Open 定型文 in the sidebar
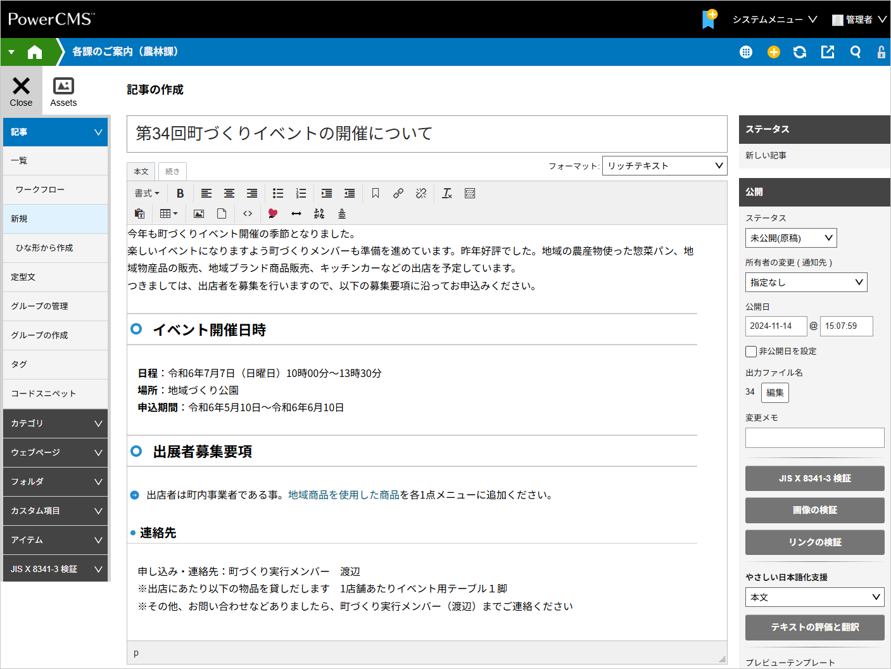891x669 pixels. pos(55,277)
